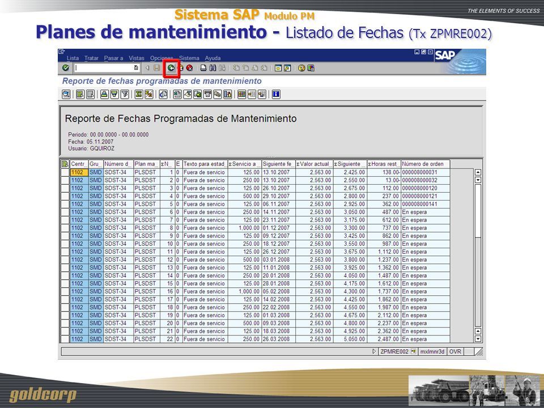Click the select-all icon at table header corner

pos(65,164)
